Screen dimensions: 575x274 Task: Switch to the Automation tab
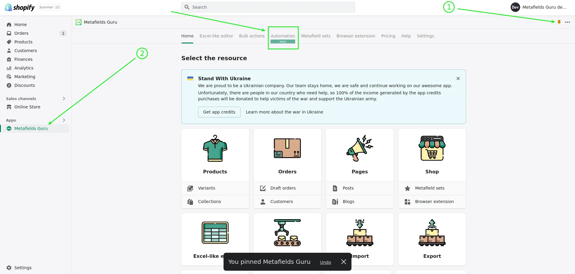pyautogui.click(x=283, y=36)
